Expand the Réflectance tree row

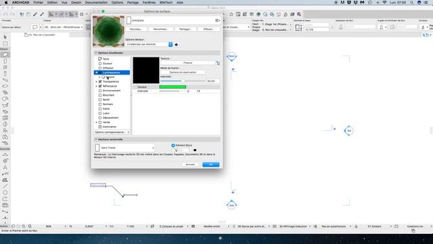[x=96, y=86]
